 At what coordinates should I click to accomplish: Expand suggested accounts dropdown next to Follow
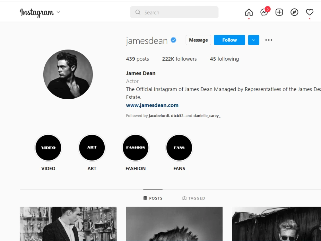[254, 40]
